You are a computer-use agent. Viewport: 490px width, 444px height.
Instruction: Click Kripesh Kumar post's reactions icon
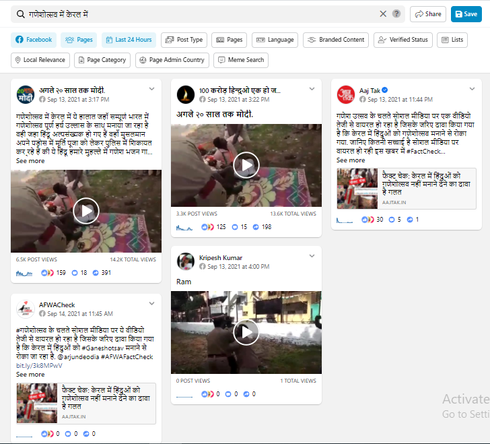tap(207, 394)
